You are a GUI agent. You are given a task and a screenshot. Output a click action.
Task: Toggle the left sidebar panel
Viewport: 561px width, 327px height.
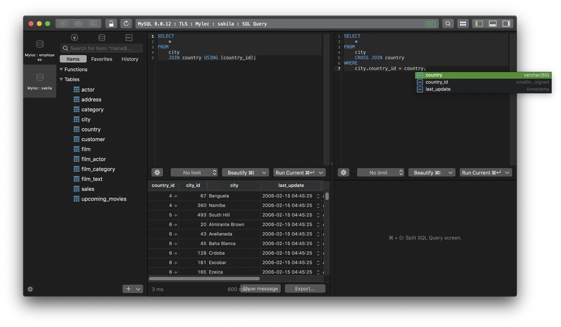(x=479, y=23)
